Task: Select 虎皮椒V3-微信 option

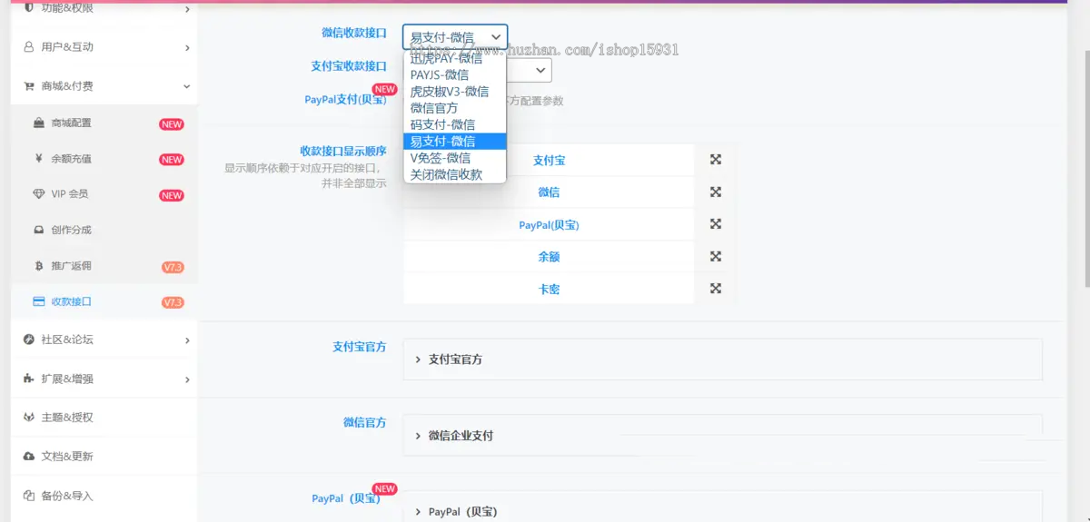Action: point(454,91)
